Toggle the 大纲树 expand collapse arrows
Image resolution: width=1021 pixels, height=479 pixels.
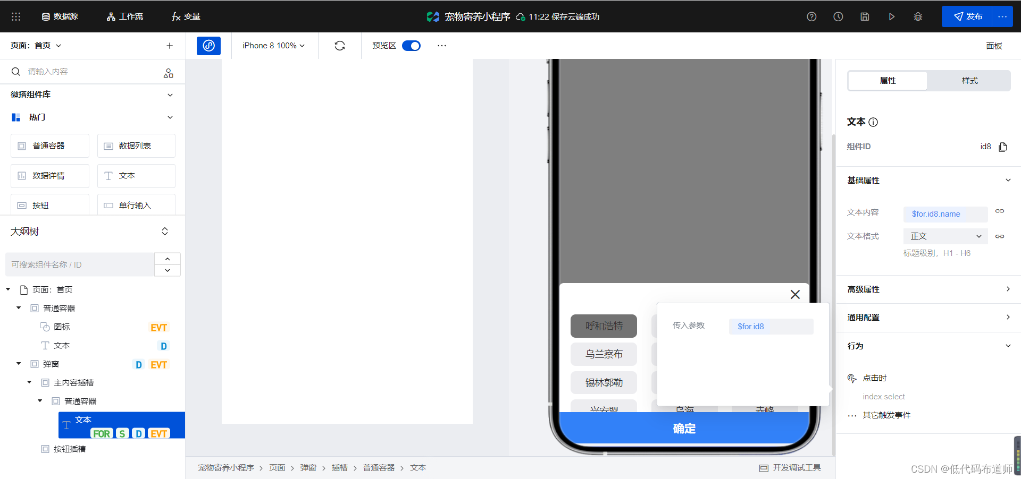coord(165,232)
